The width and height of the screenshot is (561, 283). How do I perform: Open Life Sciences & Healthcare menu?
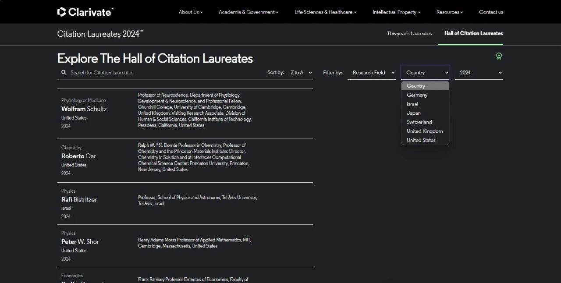coord(325,12)
